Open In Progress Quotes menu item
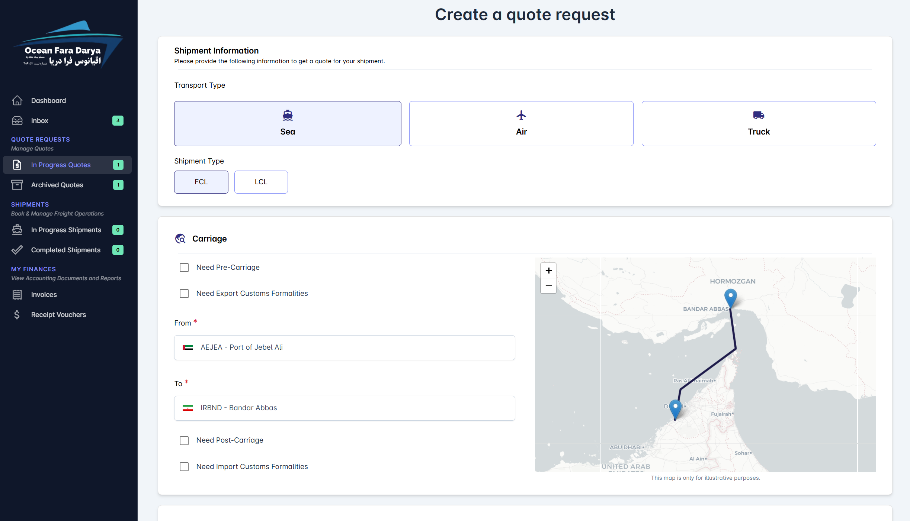 click(61, 165)
